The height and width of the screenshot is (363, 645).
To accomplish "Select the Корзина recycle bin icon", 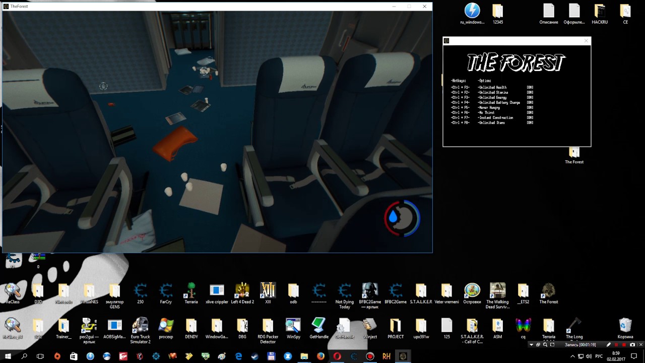I will coord(625,328).
